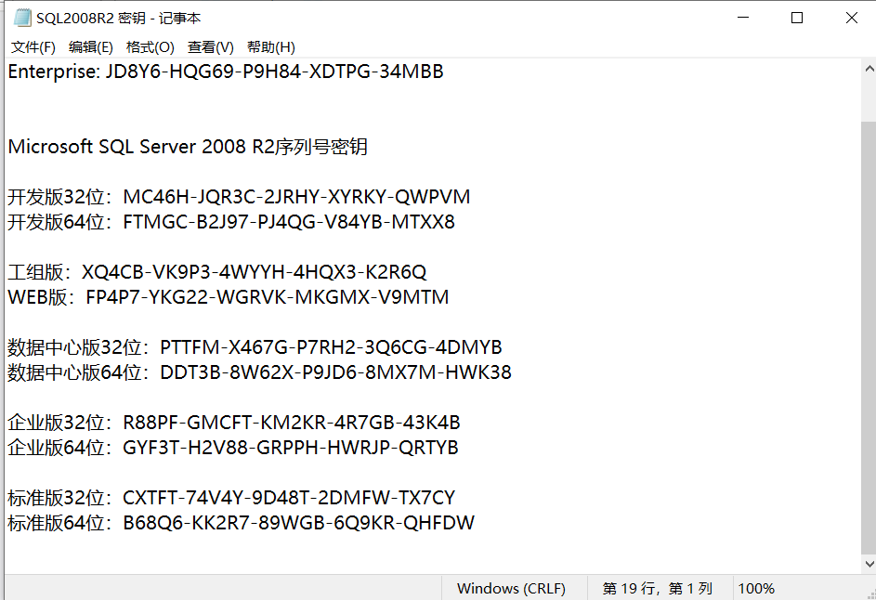Open the 帮助(H) menu

coord(271,47)
